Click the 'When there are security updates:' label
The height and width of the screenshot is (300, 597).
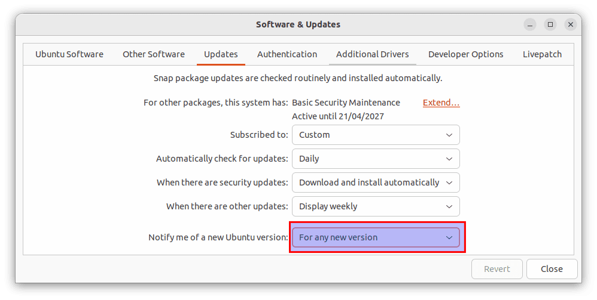223,183
